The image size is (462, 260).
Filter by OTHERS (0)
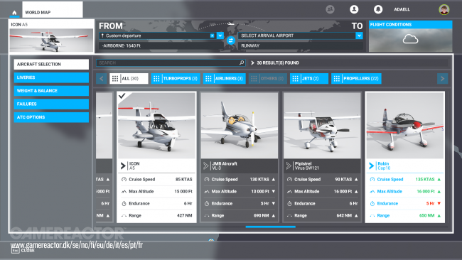point(267,79)
